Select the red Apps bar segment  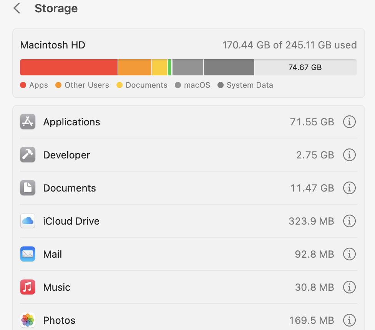pyautogui.click(x=69, y=67)
